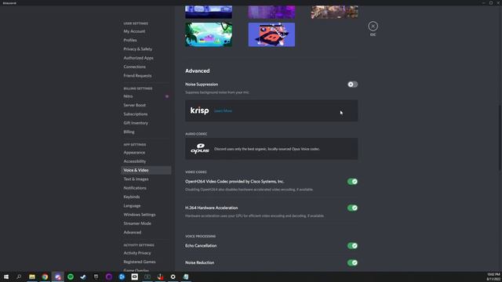Screen dimensions: 502x282
Task: Open Krisp Learn More link
Action: coord(223,111)
